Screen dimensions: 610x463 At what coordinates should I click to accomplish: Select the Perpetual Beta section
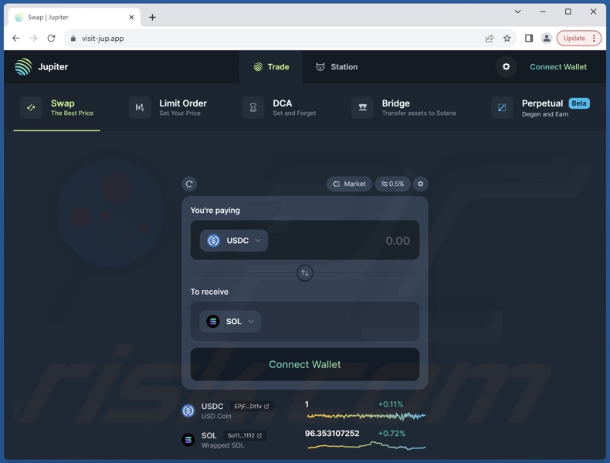tap(541, 108)
